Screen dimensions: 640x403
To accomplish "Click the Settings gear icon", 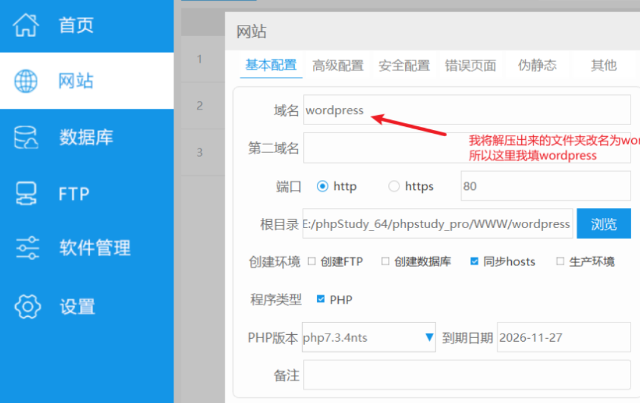I will [27, 306].
